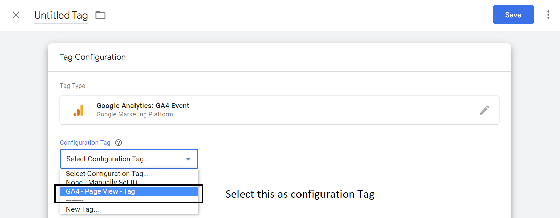The image size is (560, 218).
Task: Open the Select Configuration Tag dropdown
Action: pyautogui.click(x=129, y=159)
